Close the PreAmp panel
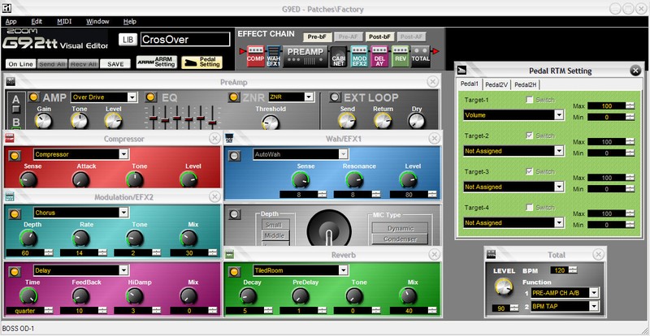This screenshot has height=336, width=650. 432,82
